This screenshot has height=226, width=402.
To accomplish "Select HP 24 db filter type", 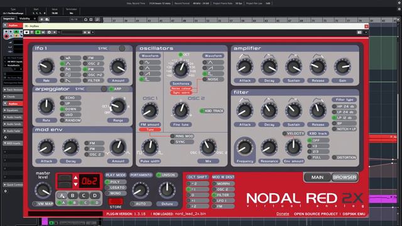I will point(344,106).
